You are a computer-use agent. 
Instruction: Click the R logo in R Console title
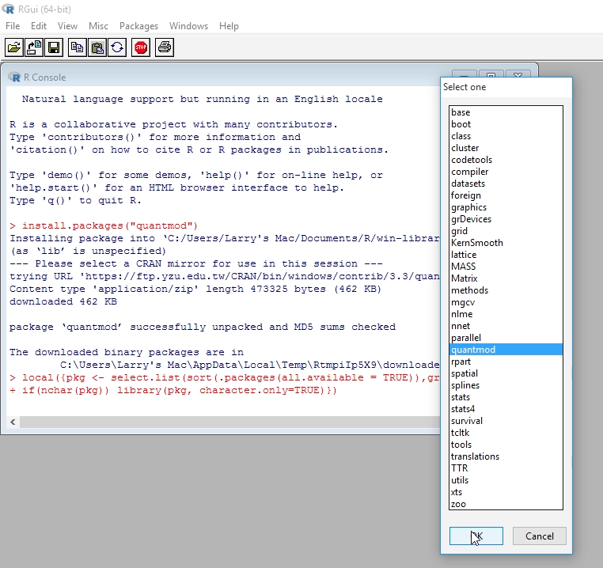click(14, 78)
